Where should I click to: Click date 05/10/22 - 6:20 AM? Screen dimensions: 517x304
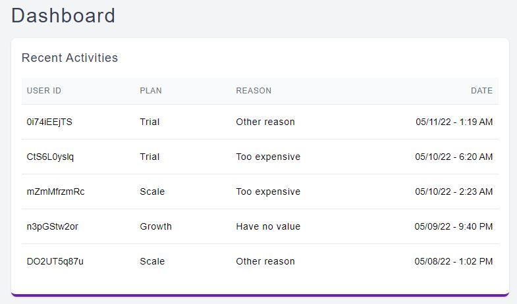tap(454, 157)
